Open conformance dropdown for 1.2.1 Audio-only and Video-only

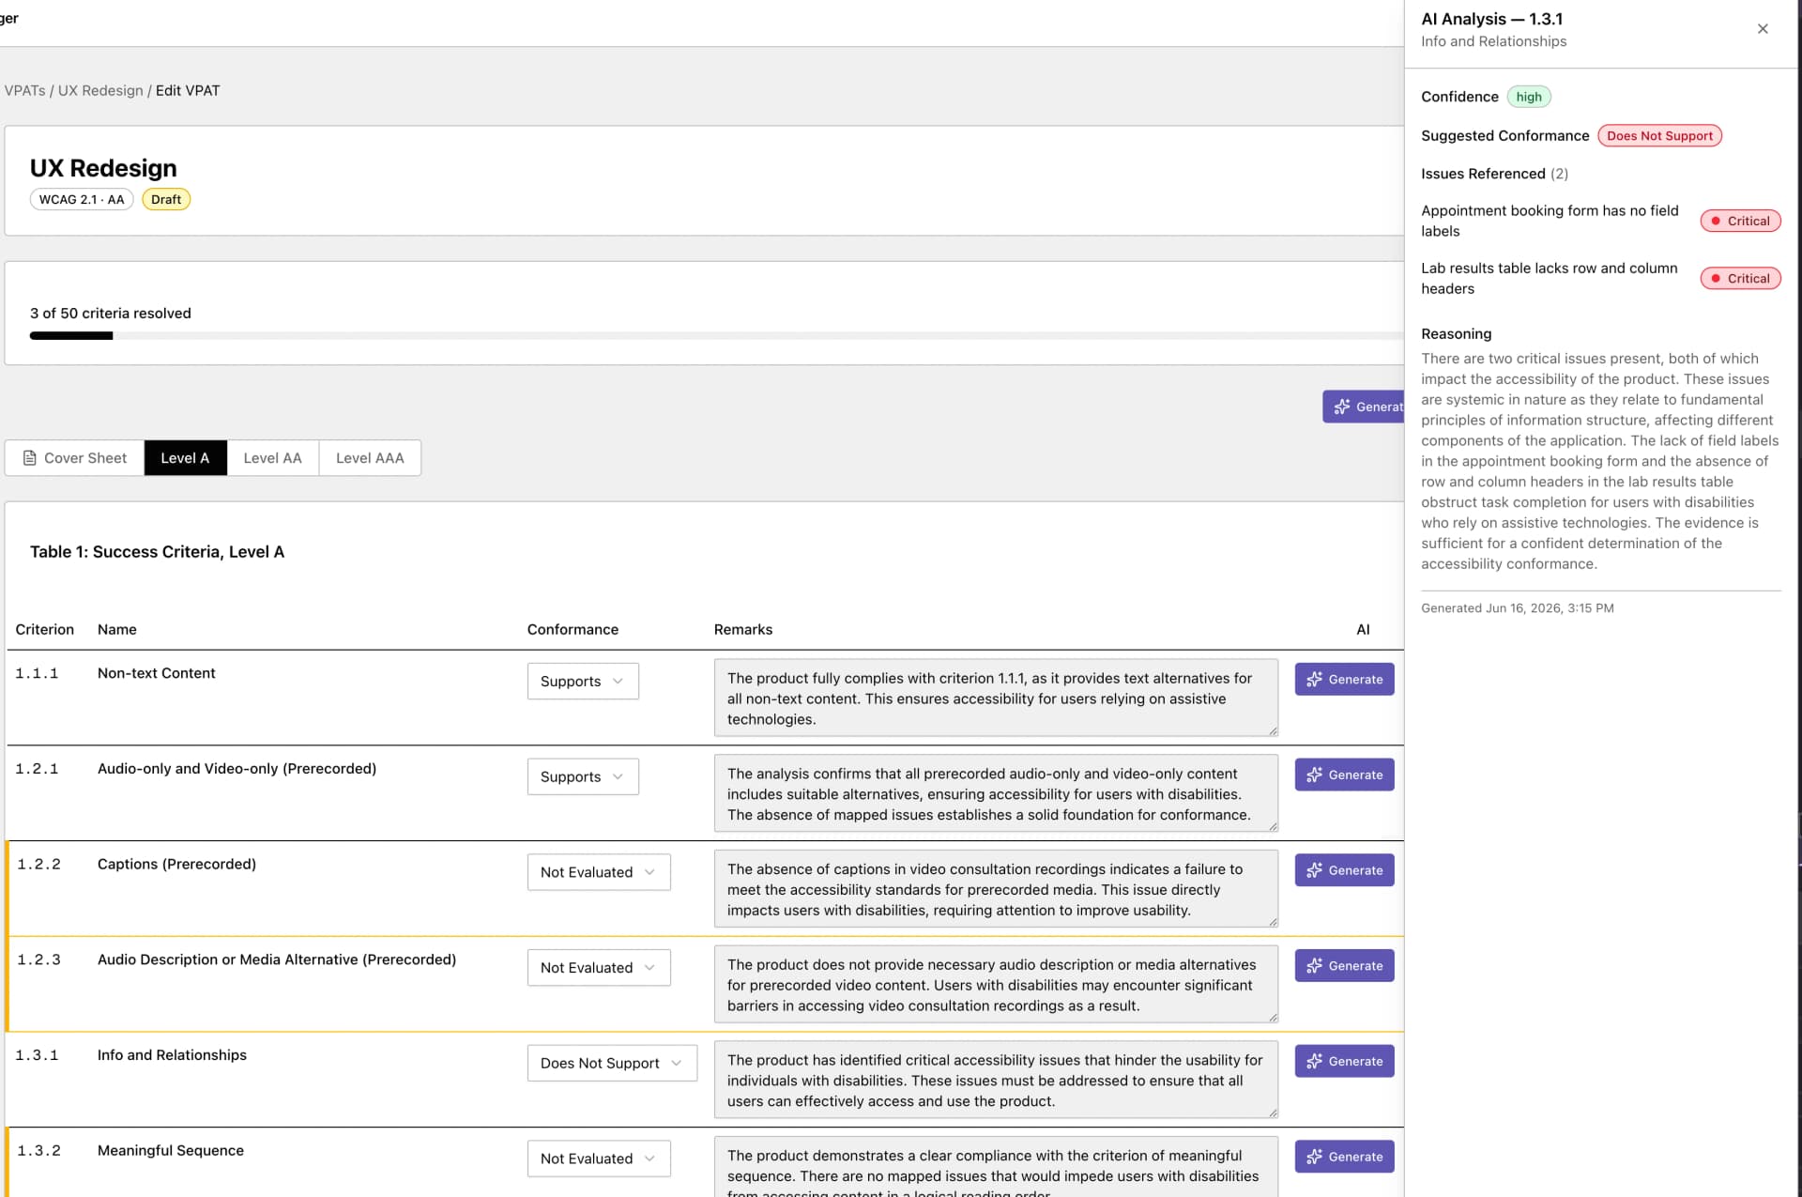pos(583,777)
